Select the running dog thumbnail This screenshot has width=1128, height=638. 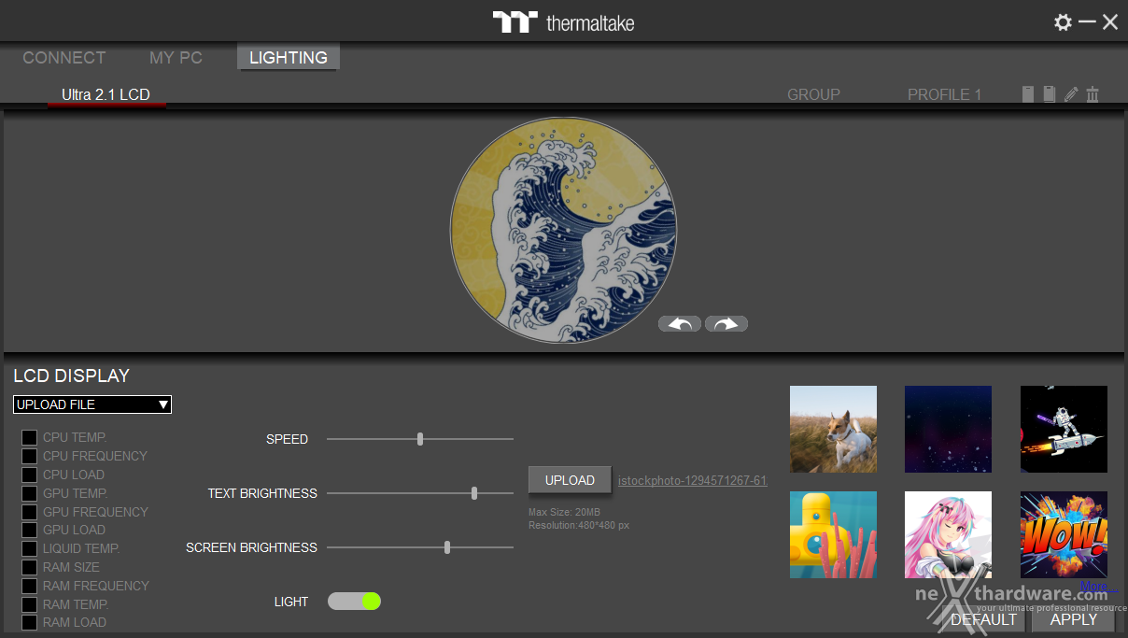[833, 429]
